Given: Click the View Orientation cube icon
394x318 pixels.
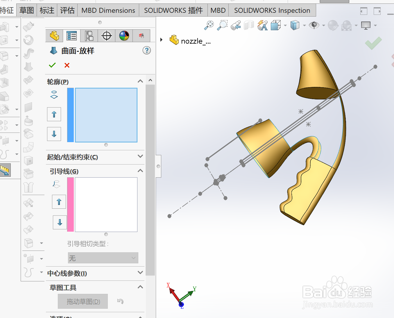Looking at the screenshot, I should [x=276, y=25].
